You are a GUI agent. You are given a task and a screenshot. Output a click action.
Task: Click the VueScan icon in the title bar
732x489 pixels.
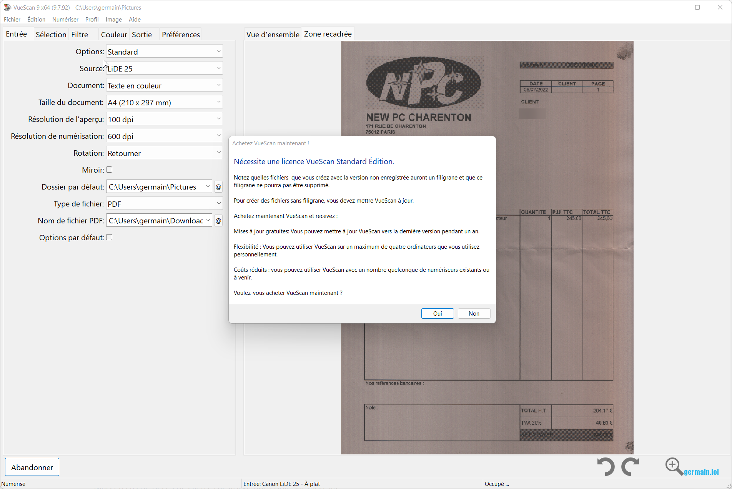[7, 7]
